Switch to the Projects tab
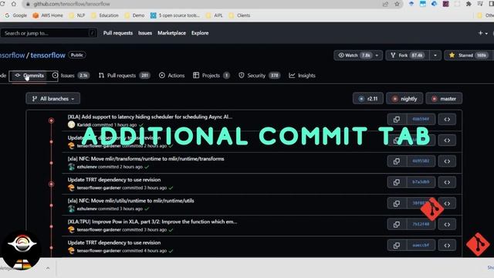The width and height of the screenshot is (494, 278). click(x=211, y=76)
